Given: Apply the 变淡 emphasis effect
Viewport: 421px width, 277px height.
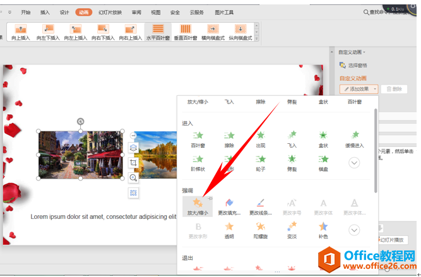Looking at the screenshot, I should (x=292, y=230).
